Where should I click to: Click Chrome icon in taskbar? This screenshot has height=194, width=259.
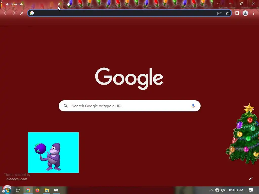click(x=28, y=190)
